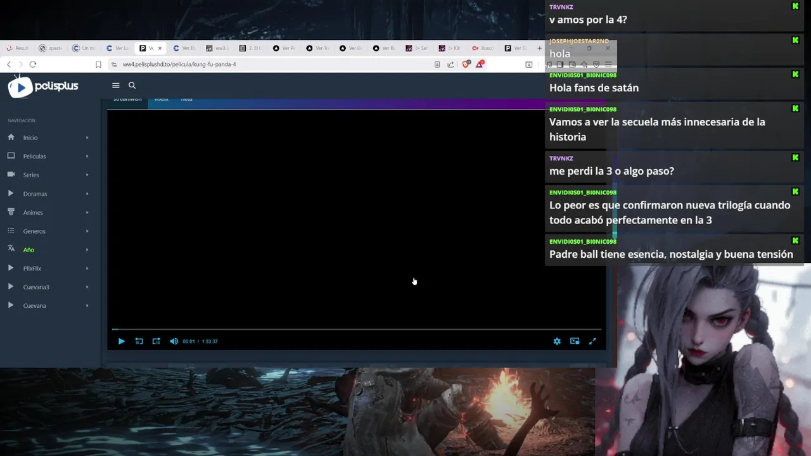This screenshot has height=456, width=811.
Task: Mute the video player volume
Action: pyautogui.click(x=174, y=341)
